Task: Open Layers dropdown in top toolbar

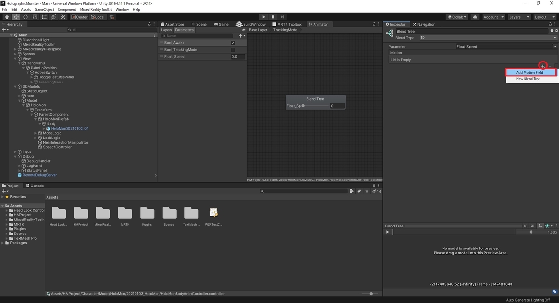Action: click(x=518, y=17)
